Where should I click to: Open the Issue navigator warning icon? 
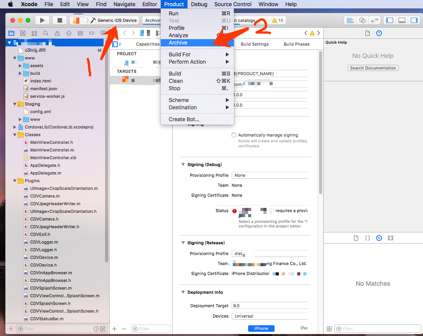pyautogui.click(x=57, y=33)
